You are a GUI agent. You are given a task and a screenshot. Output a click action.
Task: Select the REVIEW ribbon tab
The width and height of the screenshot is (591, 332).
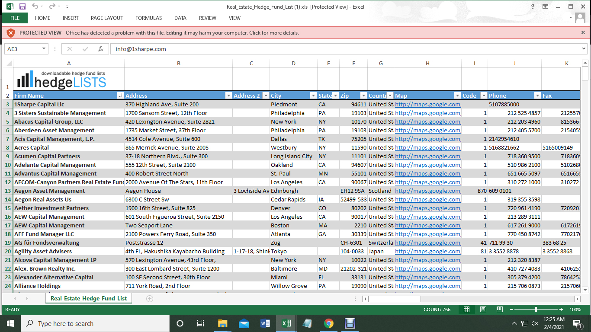point(207,18)
